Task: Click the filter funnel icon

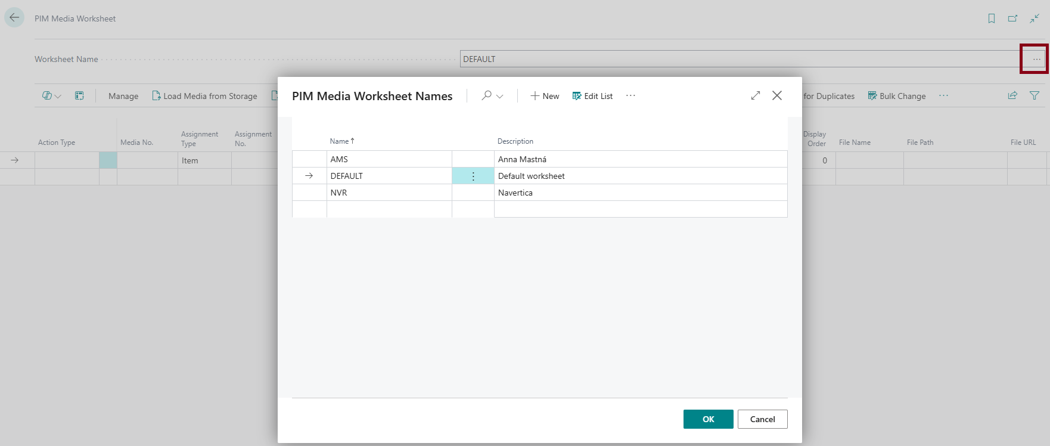Action: (1035, 95)
